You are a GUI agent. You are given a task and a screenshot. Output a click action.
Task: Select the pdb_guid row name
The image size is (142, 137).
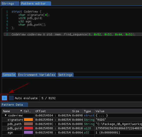(x=15, y=128)
